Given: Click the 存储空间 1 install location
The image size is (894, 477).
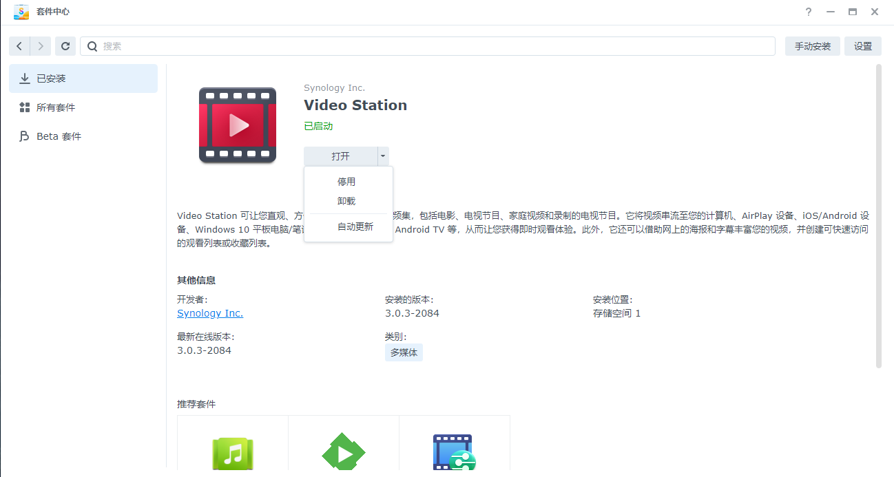Looking at the screenshot, I should click(617, 313).
